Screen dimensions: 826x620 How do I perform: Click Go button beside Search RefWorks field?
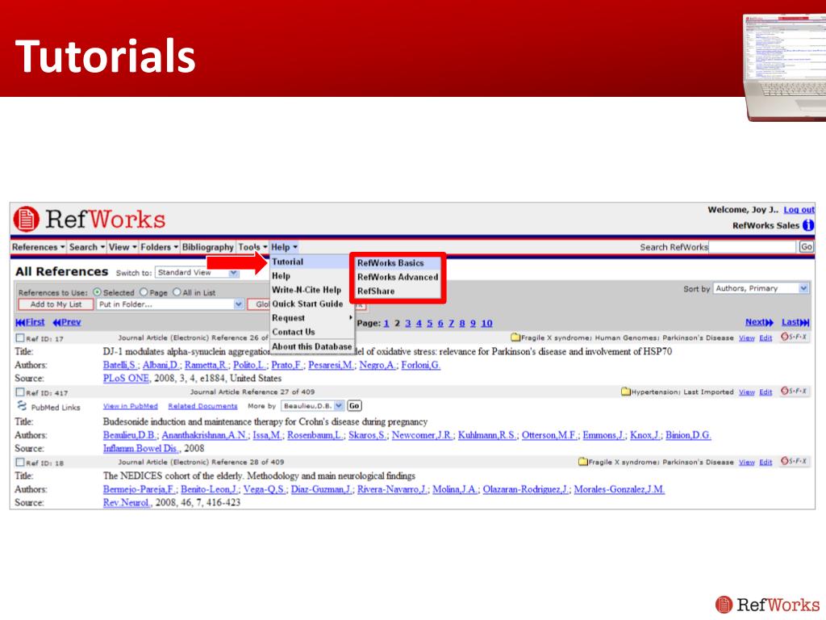pyautogui.click(x=806, y=247)
